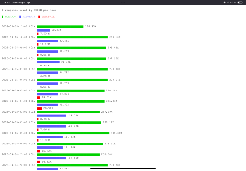Click the red 18.01K bar for 05:00
The height and width of the screenshot is (171, 246).
point(38,98)
